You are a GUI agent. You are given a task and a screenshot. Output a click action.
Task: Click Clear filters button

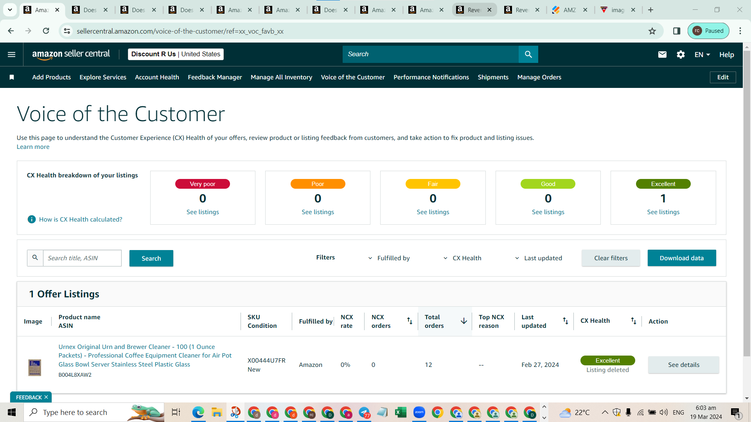click(x=611, y=258)
